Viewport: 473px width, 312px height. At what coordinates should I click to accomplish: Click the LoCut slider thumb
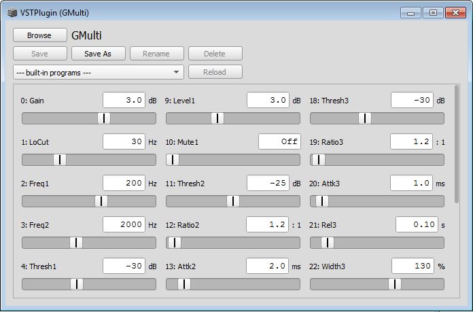(x=60, y=160)
